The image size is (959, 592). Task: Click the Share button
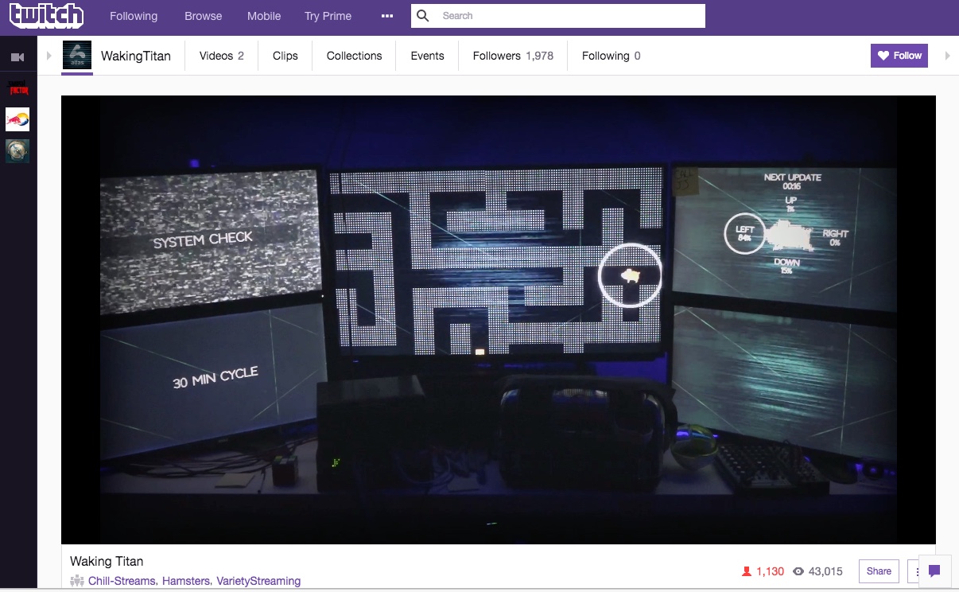click(x=879, y=571)
